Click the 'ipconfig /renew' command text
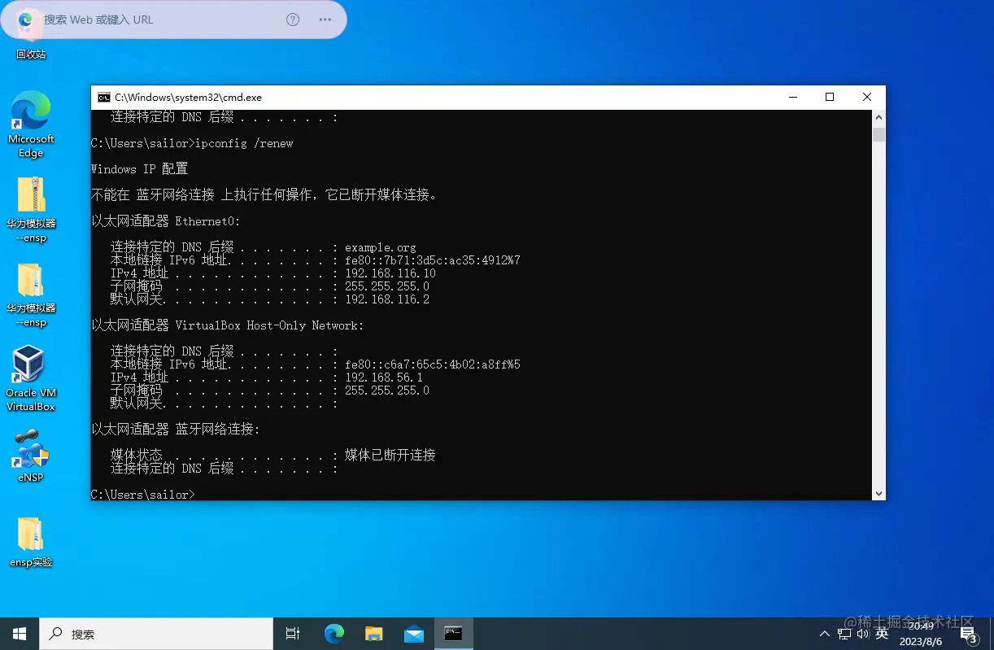 pos(244,143)
